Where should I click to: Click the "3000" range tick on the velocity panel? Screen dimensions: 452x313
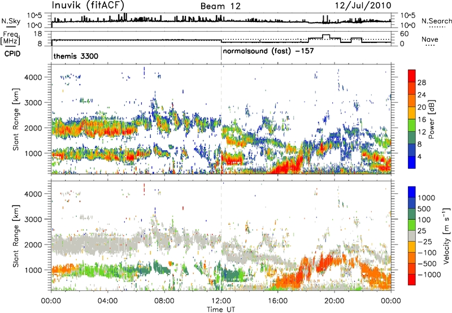(33, 219)
